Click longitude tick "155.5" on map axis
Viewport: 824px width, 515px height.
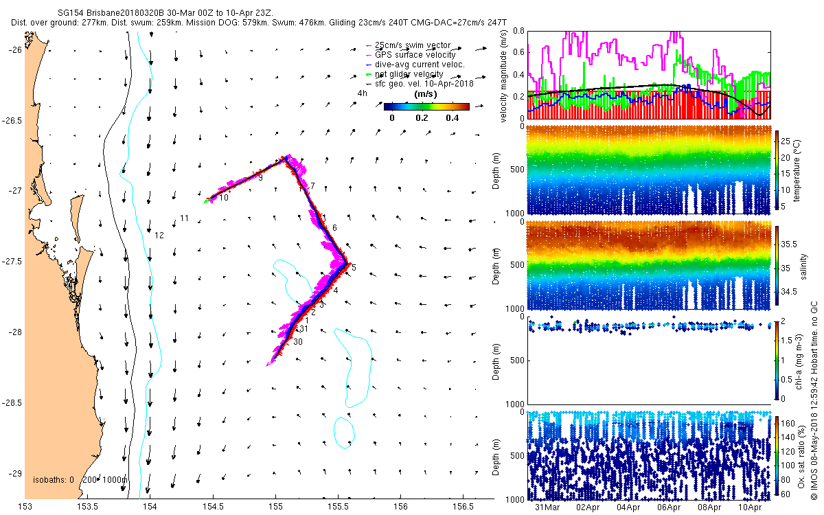[x=338, y=507]
